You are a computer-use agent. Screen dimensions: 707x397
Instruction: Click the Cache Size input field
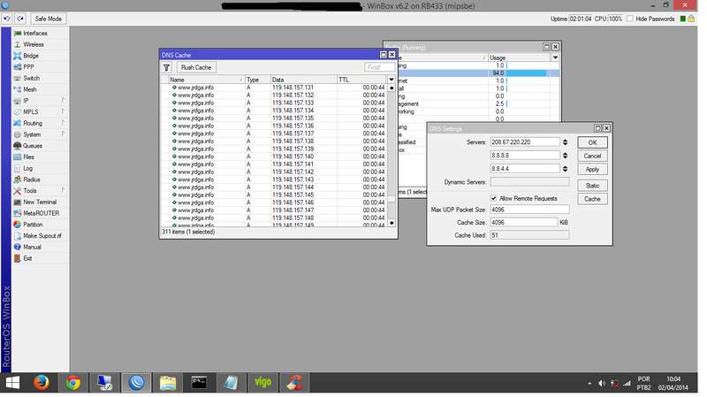(x=524, y=223)
